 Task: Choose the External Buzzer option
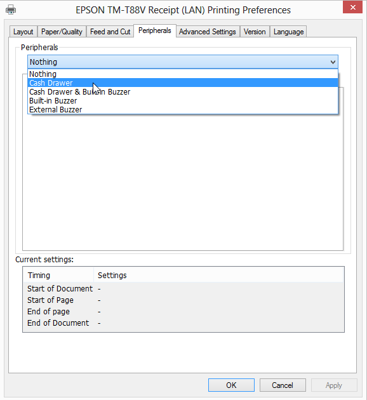click(x=183, y=109)
